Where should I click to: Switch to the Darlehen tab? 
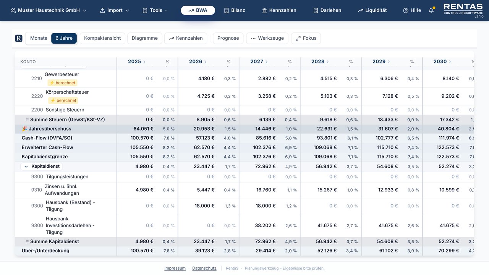tap(327, 10)
